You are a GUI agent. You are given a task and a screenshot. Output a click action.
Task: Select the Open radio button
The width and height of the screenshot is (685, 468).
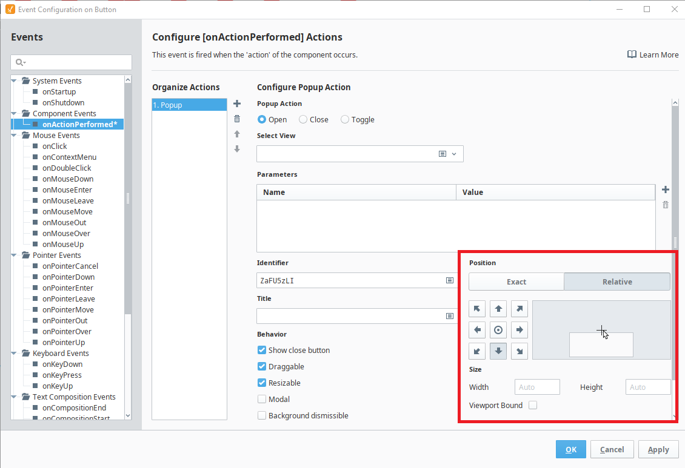tap(262, 119)
